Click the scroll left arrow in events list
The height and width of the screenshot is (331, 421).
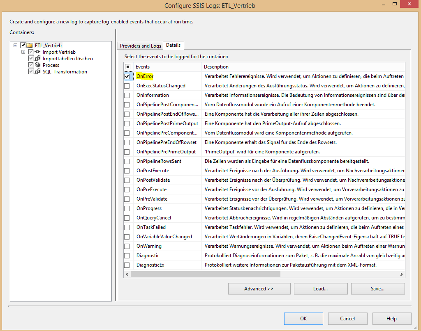[x=127, y=274]
